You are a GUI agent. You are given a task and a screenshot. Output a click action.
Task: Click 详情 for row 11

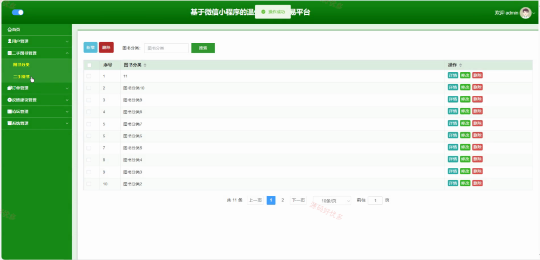click(452, 75)
